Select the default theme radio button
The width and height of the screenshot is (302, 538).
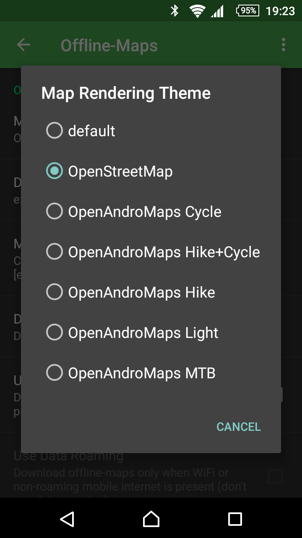(x=55, y=131)
